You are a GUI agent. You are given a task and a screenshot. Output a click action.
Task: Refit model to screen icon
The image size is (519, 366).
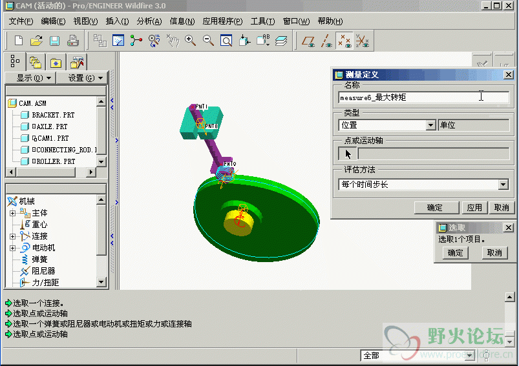226,41
